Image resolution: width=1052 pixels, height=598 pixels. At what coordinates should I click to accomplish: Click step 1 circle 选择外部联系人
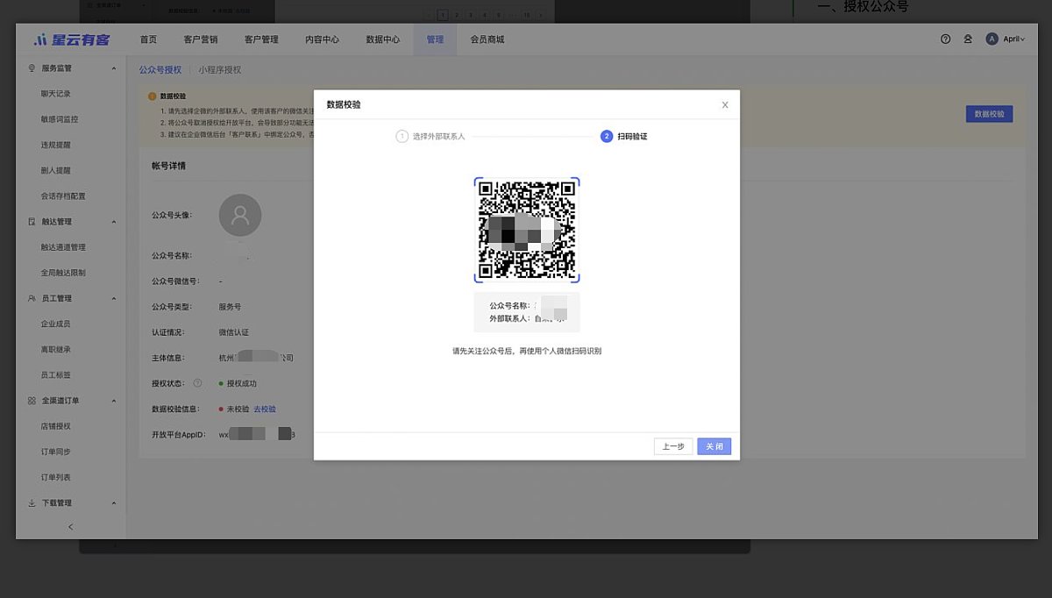coord(402,137)
